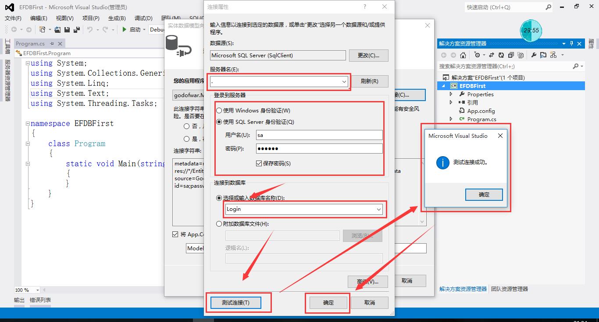Viewport: 599px width, 322px height.
Task: Click the 更改(C)... data source button
Action: [368, 56]
